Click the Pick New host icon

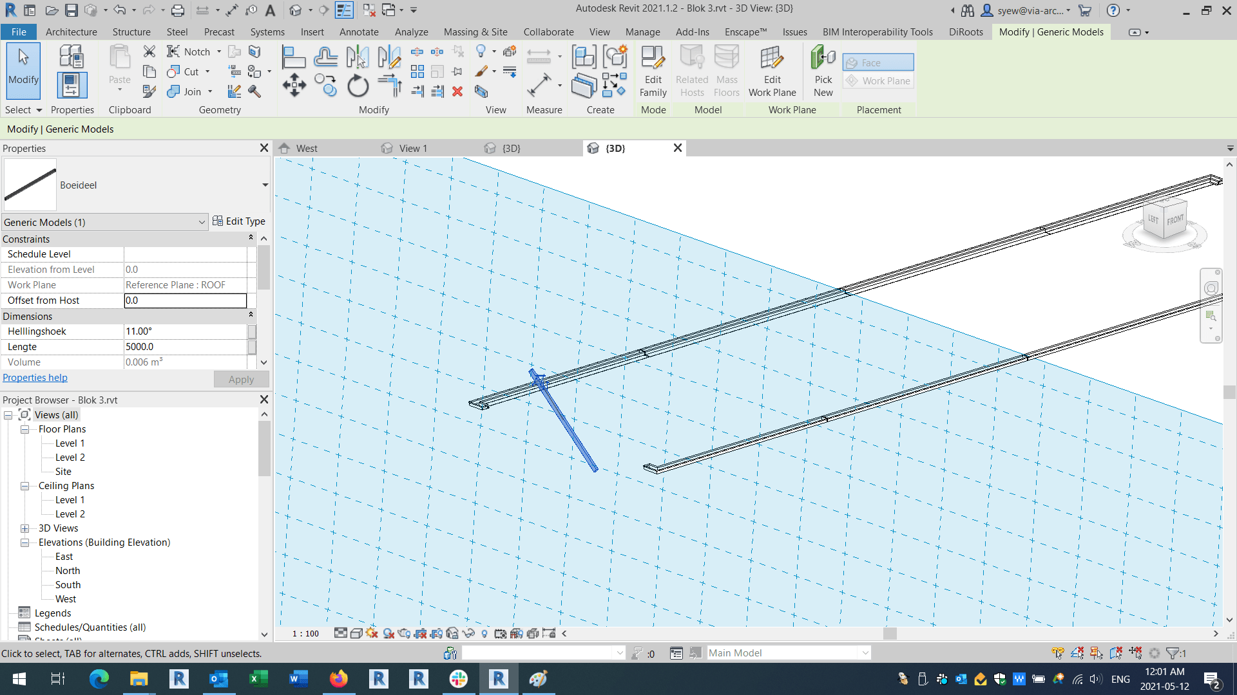coord(823,71)
